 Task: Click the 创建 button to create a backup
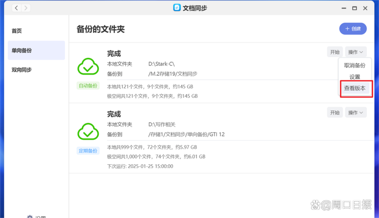click(353, 28)
